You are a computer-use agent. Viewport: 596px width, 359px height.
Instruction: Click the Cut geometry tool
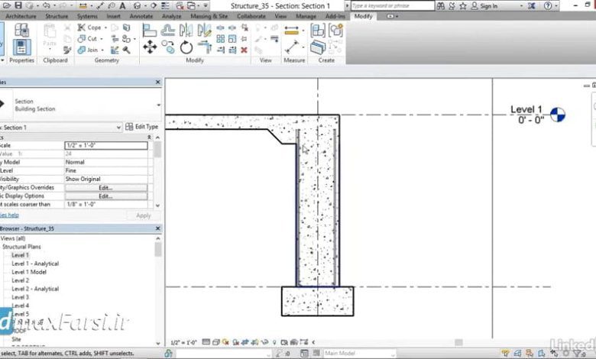click(87, 39)
